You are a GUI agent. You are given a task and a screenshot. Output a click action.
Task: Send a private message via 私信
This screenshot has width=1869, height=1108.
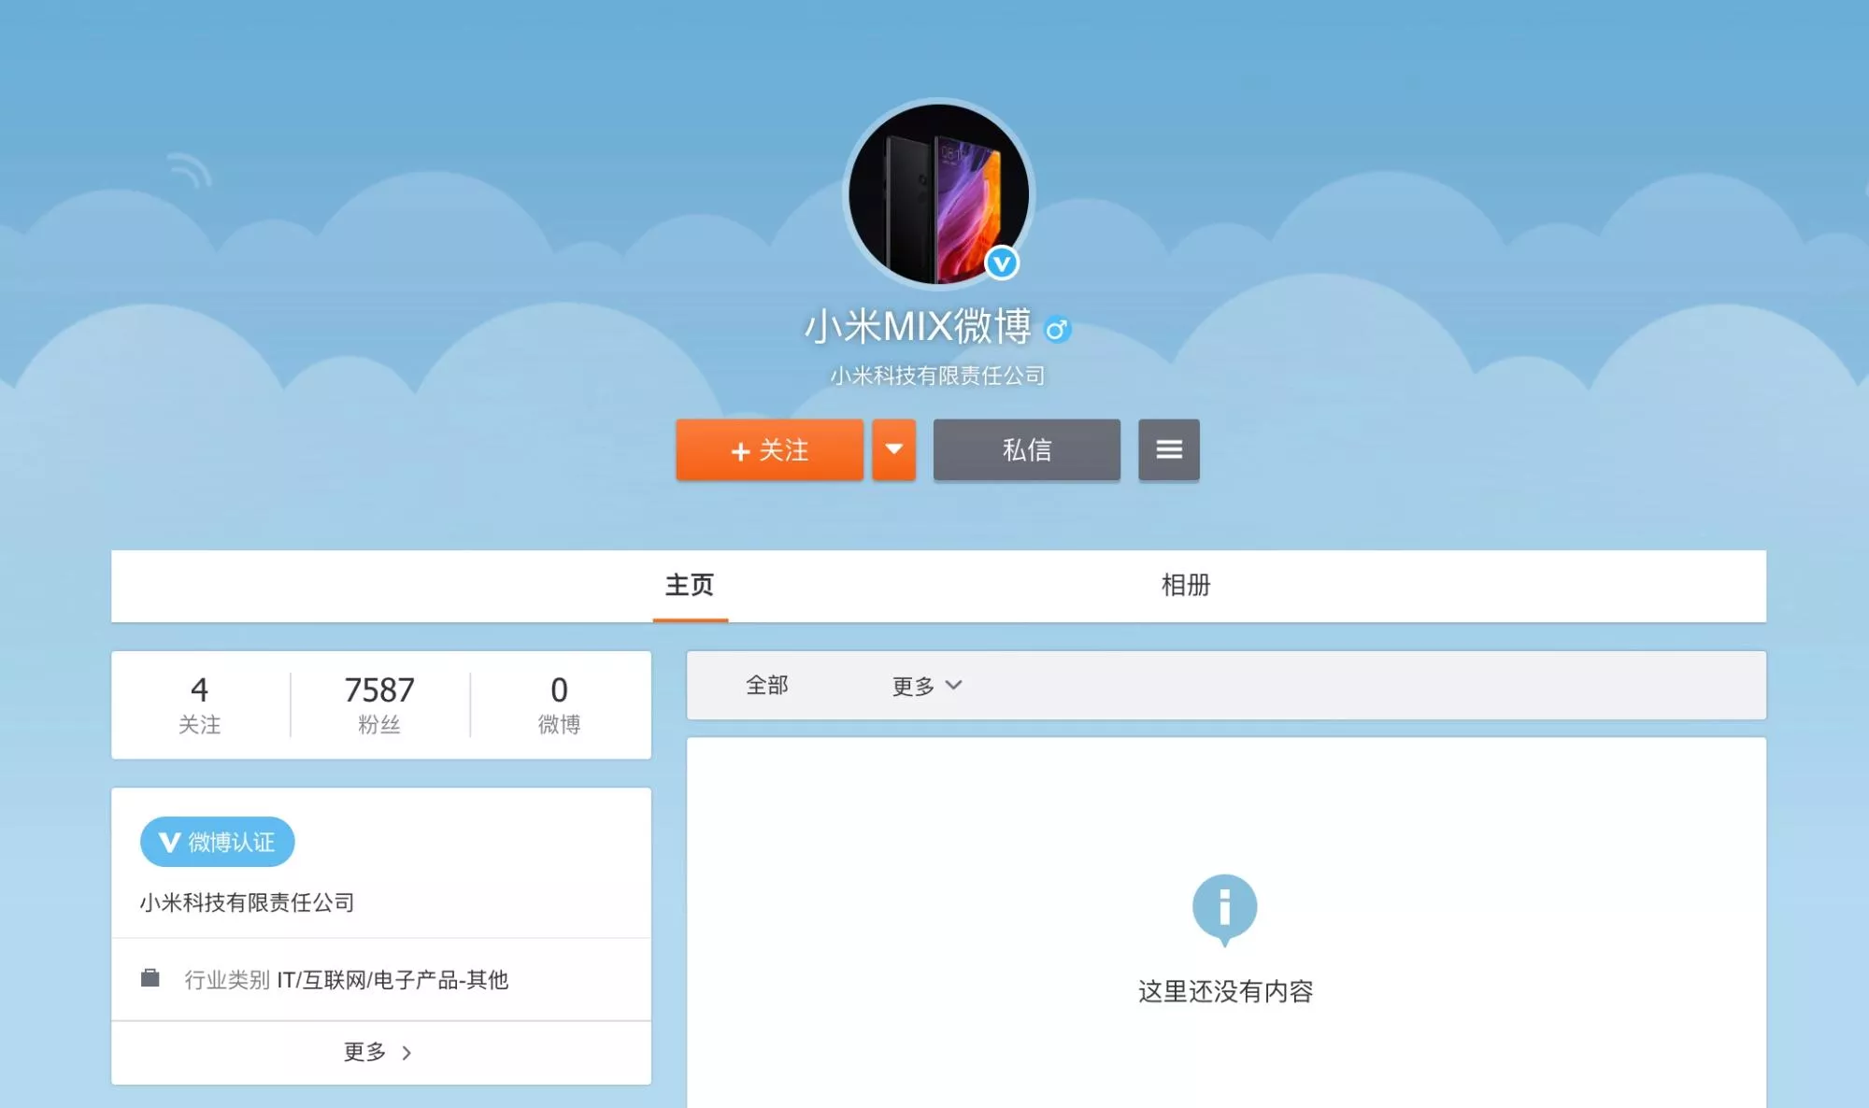[x=1026, y=450]
